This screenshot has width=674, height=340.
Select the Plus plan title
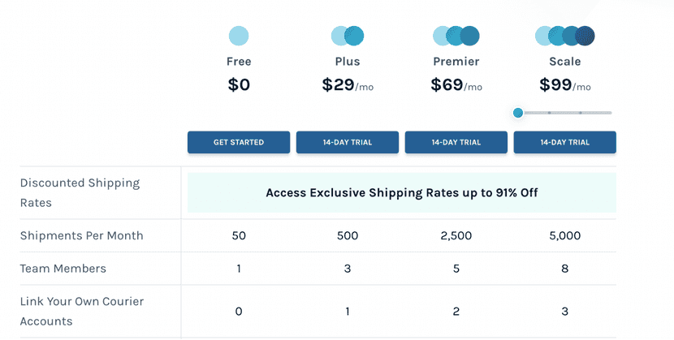click(347, 62)
